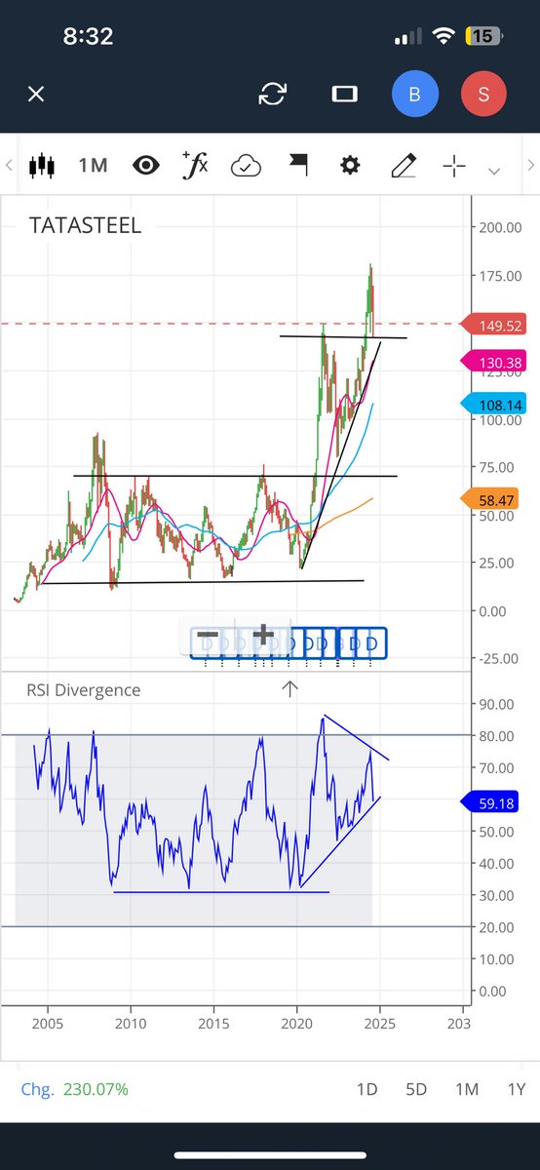Expand the drawing tools chevron
The width and height of the screenshot is (540, 1170).
pyautogui.click(x=494, y=171)
